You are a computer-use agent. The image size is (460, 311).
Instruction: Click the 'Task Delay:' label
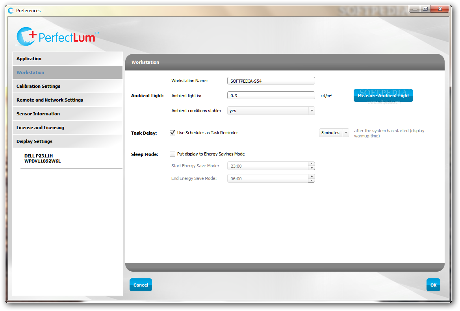[144, 133]
